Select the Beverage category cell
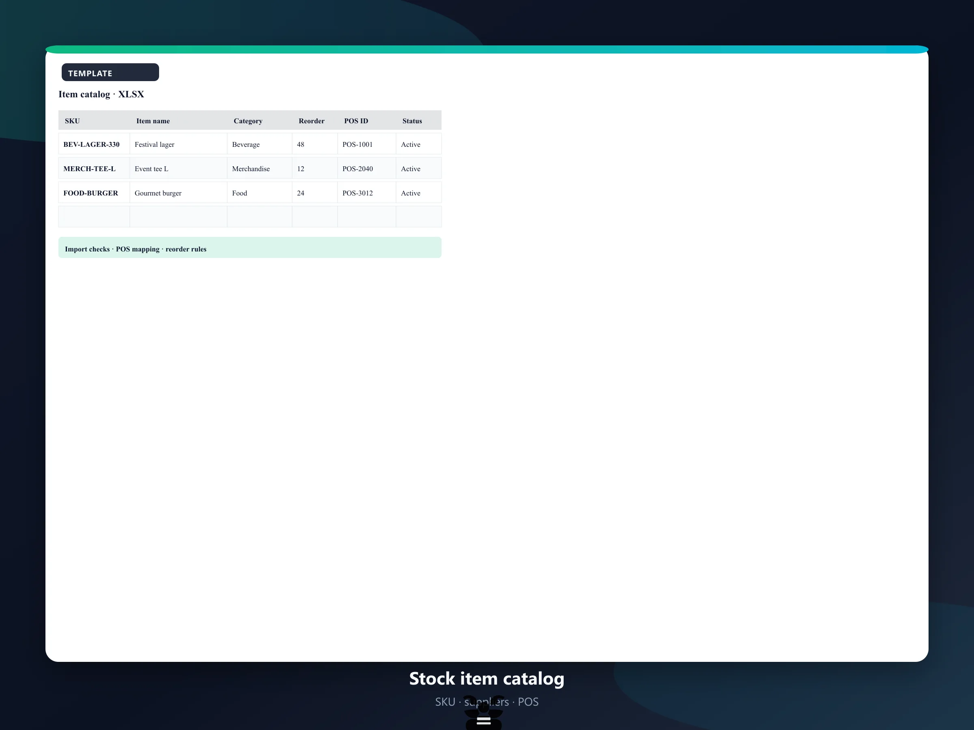Viewport: 974px width, 730px height. coord(259,144)
